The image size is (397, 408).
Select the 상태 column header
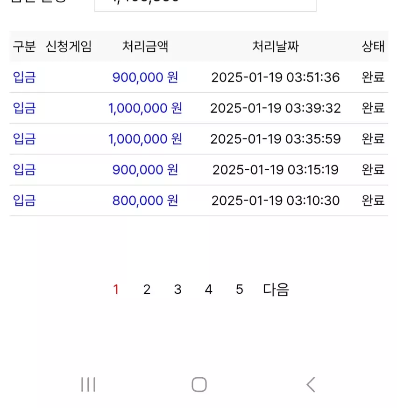(373, 46)
